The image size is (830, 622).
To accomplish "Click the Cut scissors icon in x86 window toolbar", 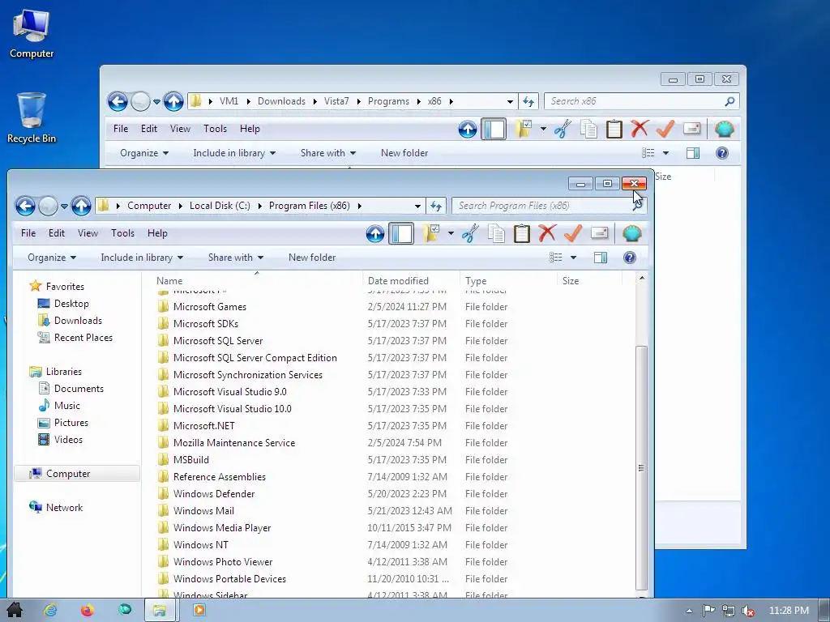I will click(x=563, y=129).
